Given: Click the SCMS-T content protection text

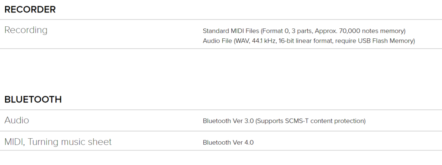Looking at the screenshot, I should click(x=325, y=121).
